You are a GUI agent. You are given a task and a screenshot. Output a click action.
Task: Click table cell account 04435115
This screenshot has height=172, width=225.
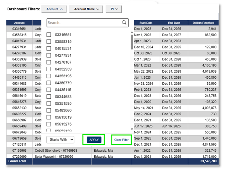(x=19, y=77)
